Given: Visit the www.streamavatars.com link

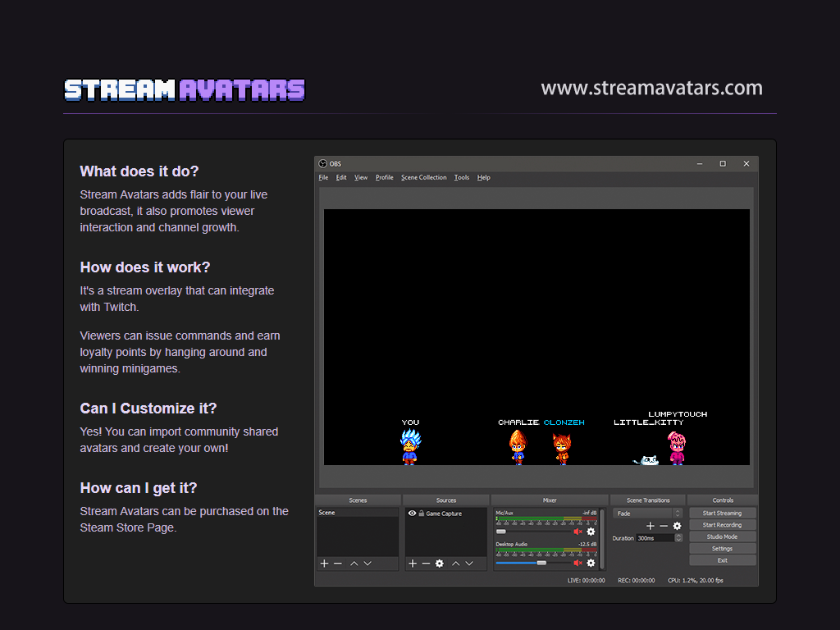Looking at the screenshot, I should point(651,88).
